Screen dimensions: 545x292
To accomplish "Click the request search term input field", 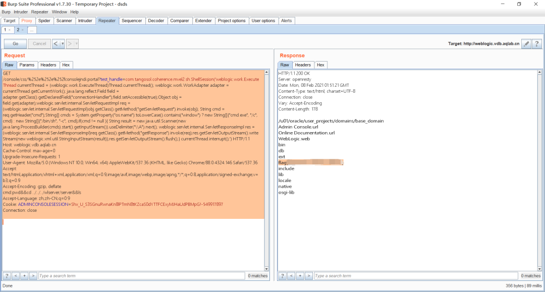I will tap(141, 276).
